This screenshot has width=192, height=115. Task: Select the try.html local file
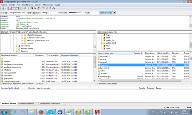tap(7, 61)
